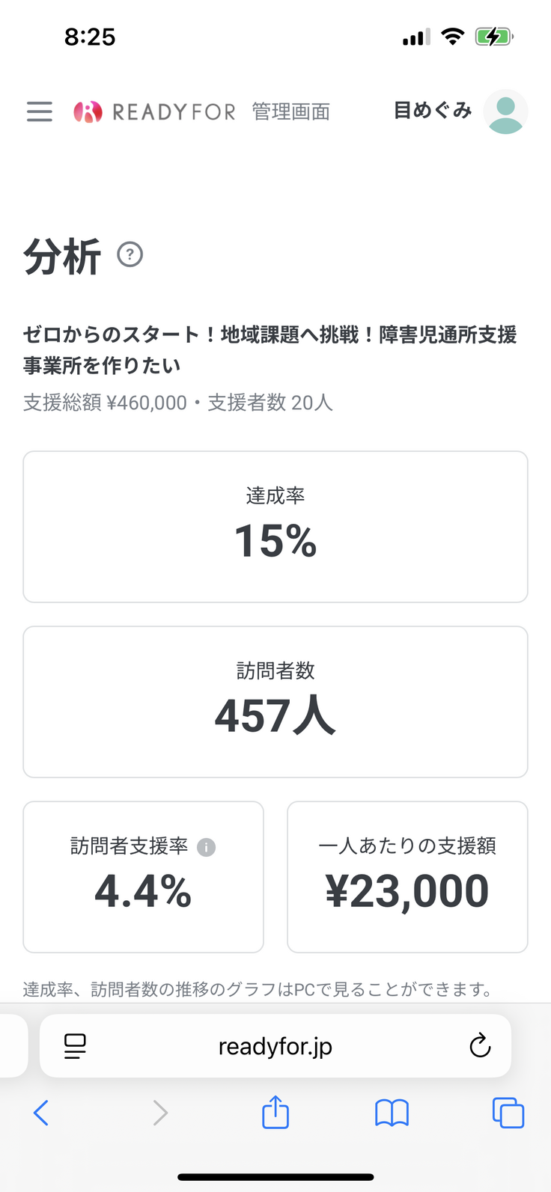Open the Safari share sheet
The image size is (551, 1192).
[275, 1112]
